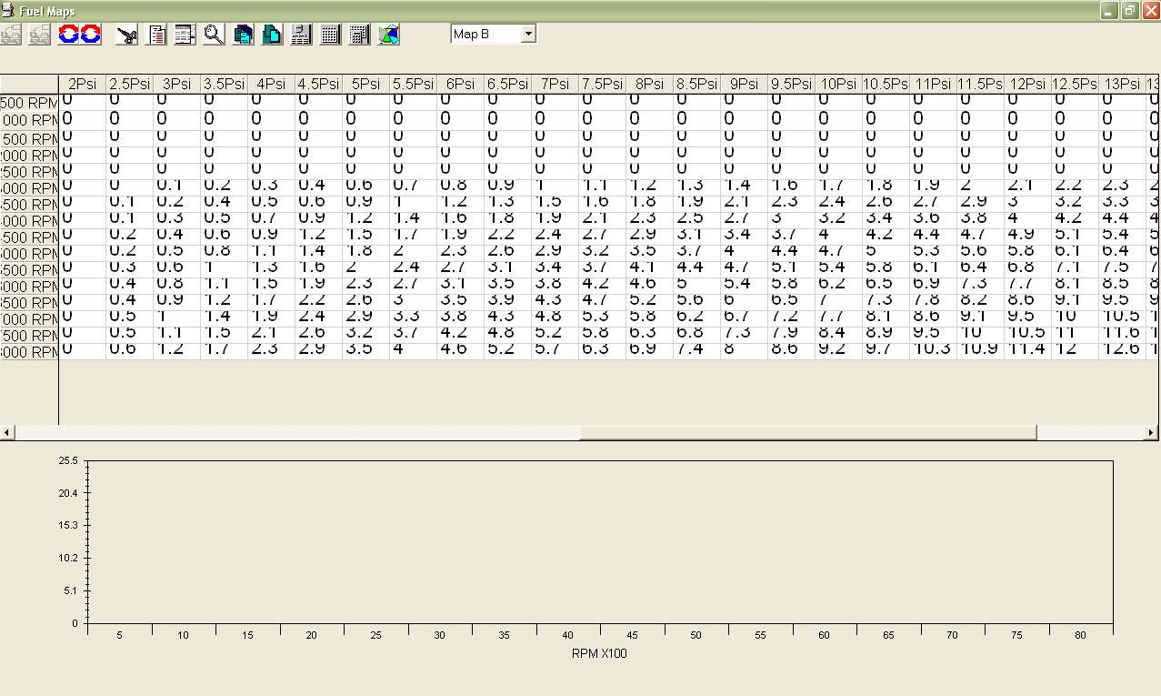Expand the map selector dropdown arrow
The width and height of the screenshot is (1161, 696).
[x=528, y=34]
